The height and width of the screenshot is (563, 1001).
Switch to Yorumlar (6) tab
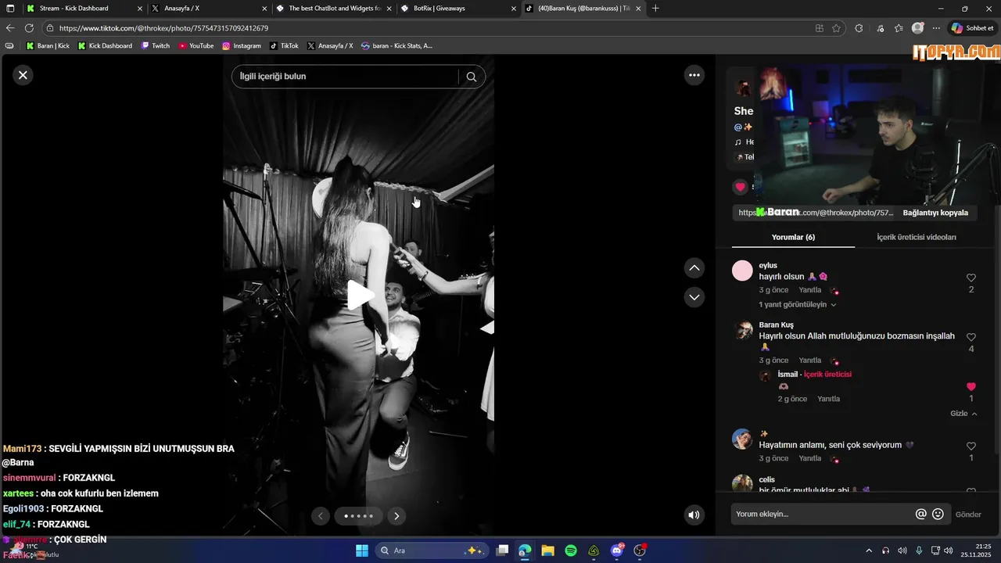coord(793,237)
